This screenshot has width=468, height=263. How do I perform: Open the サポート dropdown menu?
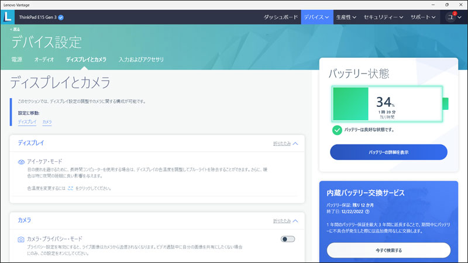tap(423, 18)
